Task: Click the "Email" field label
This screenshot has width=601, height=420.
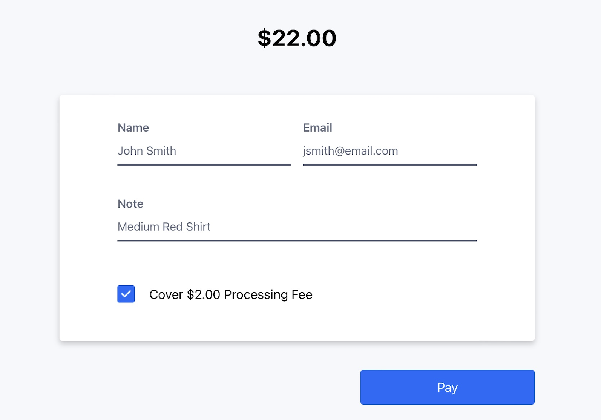Action: click(317, 128)
